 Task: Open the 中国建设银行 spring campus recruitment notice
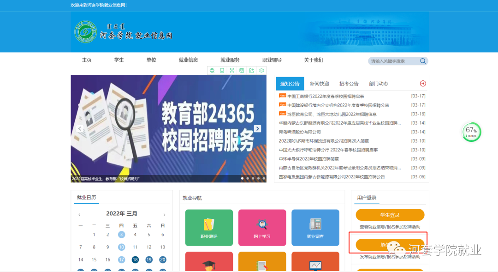[338, 105]
